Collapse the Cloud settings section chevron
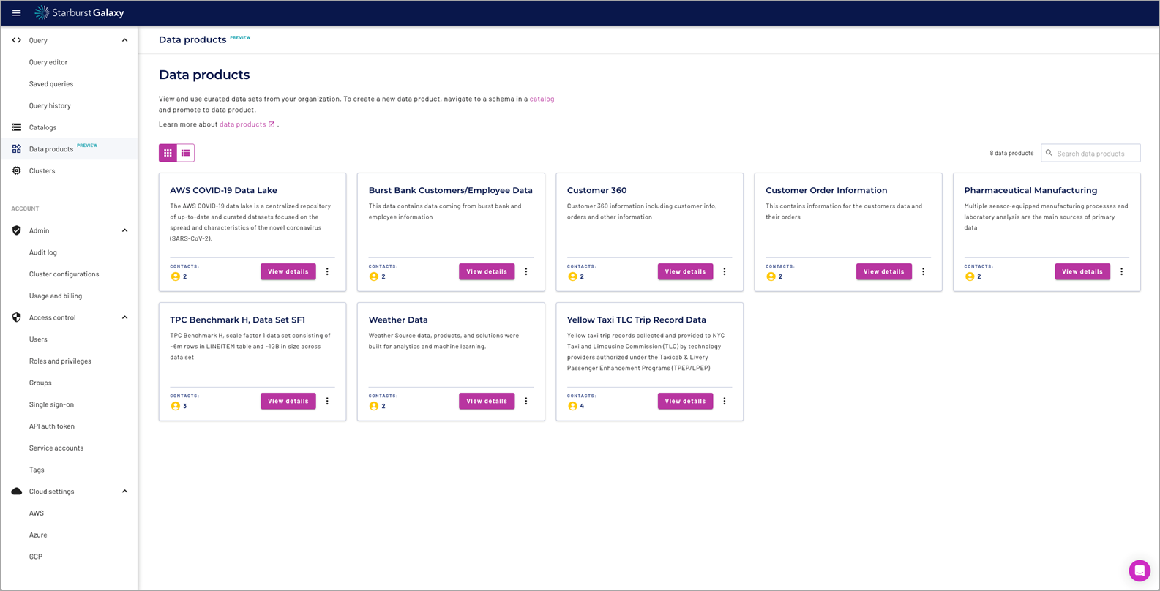This screenshot has width=1160, height=591. (x=124, y=492)
